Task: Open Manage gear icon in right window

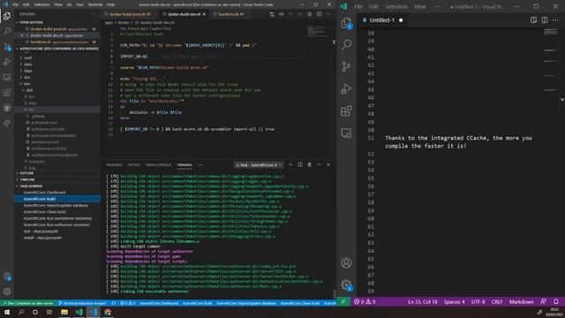Action: point(346,285)
